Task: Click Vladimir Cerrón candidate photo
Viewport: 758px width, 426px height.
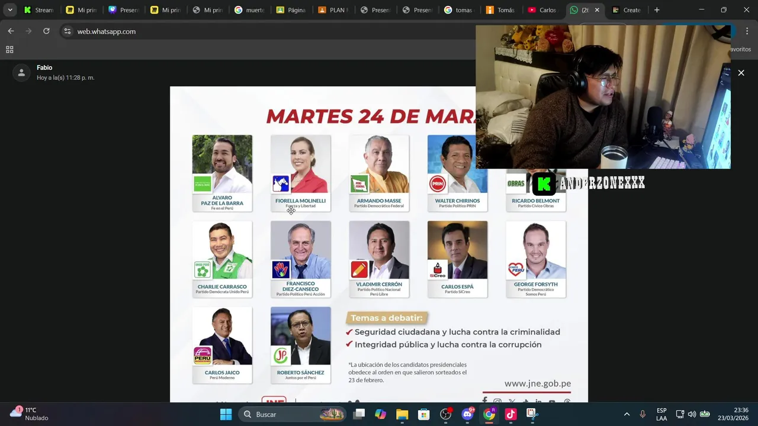Action: (379, 250)
